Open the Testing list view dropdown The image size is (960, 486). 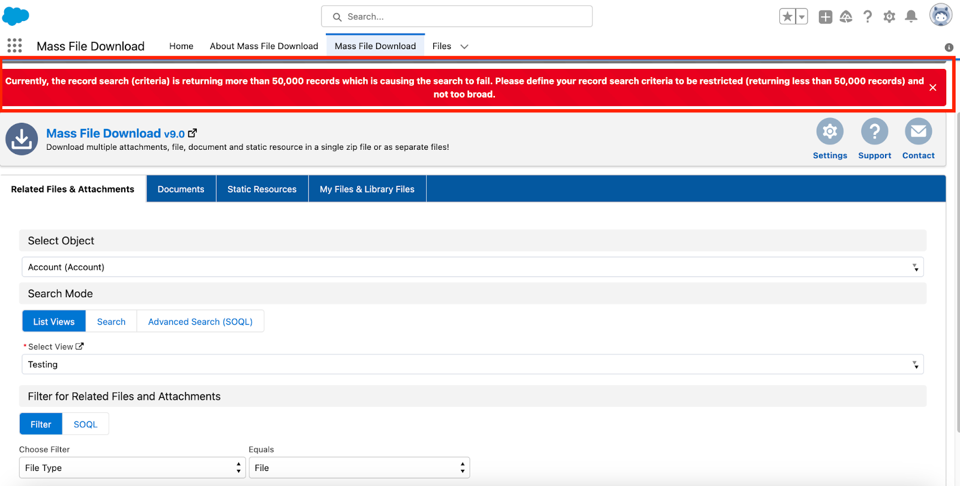(473, 364)
